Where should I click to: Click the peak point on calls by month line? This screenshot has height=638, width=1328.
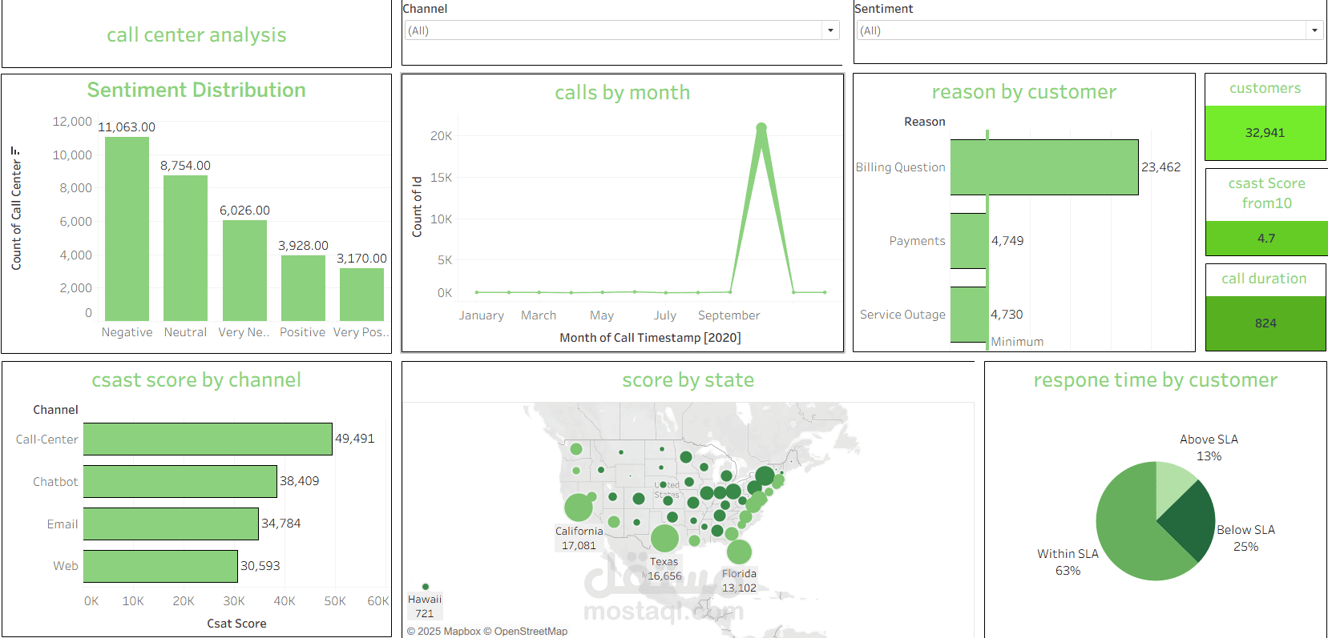(x=761, y=127)
